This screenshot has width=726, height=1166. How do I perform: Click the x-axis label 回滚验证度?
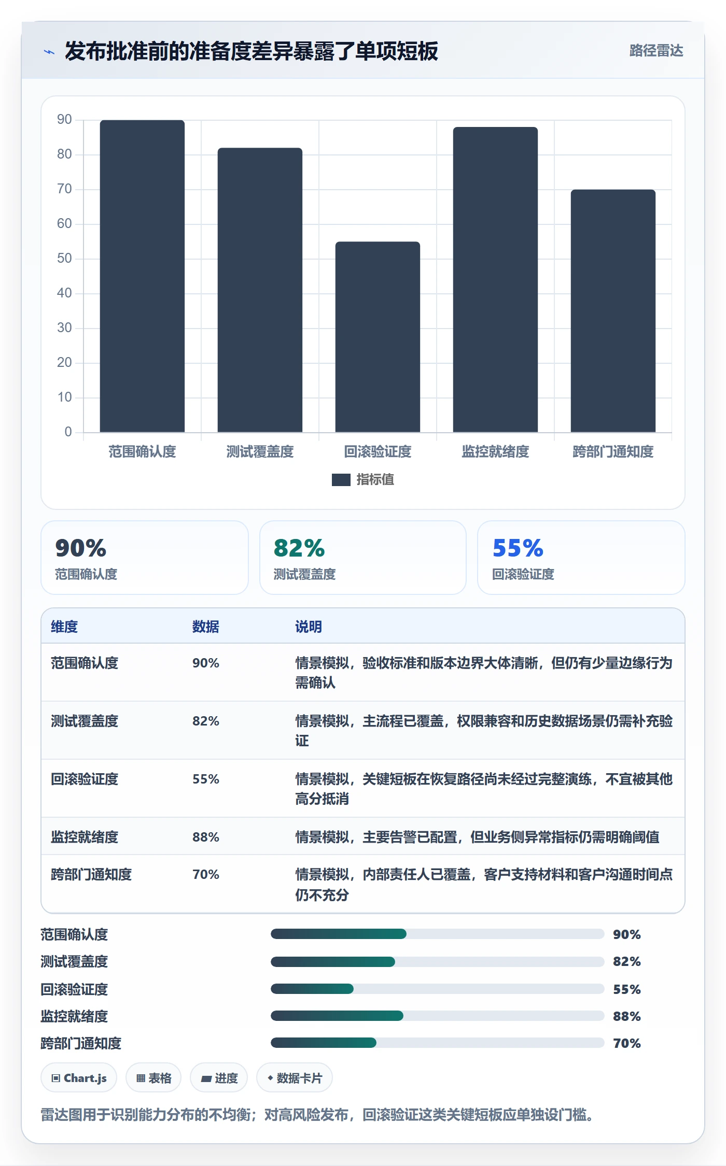coord(378,451)
